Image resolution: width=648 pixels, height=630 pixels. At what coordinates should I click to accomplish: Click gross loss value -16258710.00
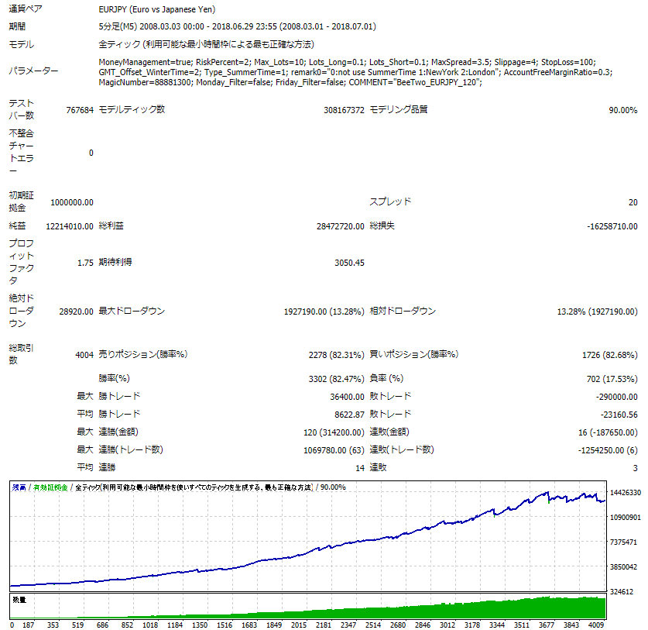click(612, 226)
